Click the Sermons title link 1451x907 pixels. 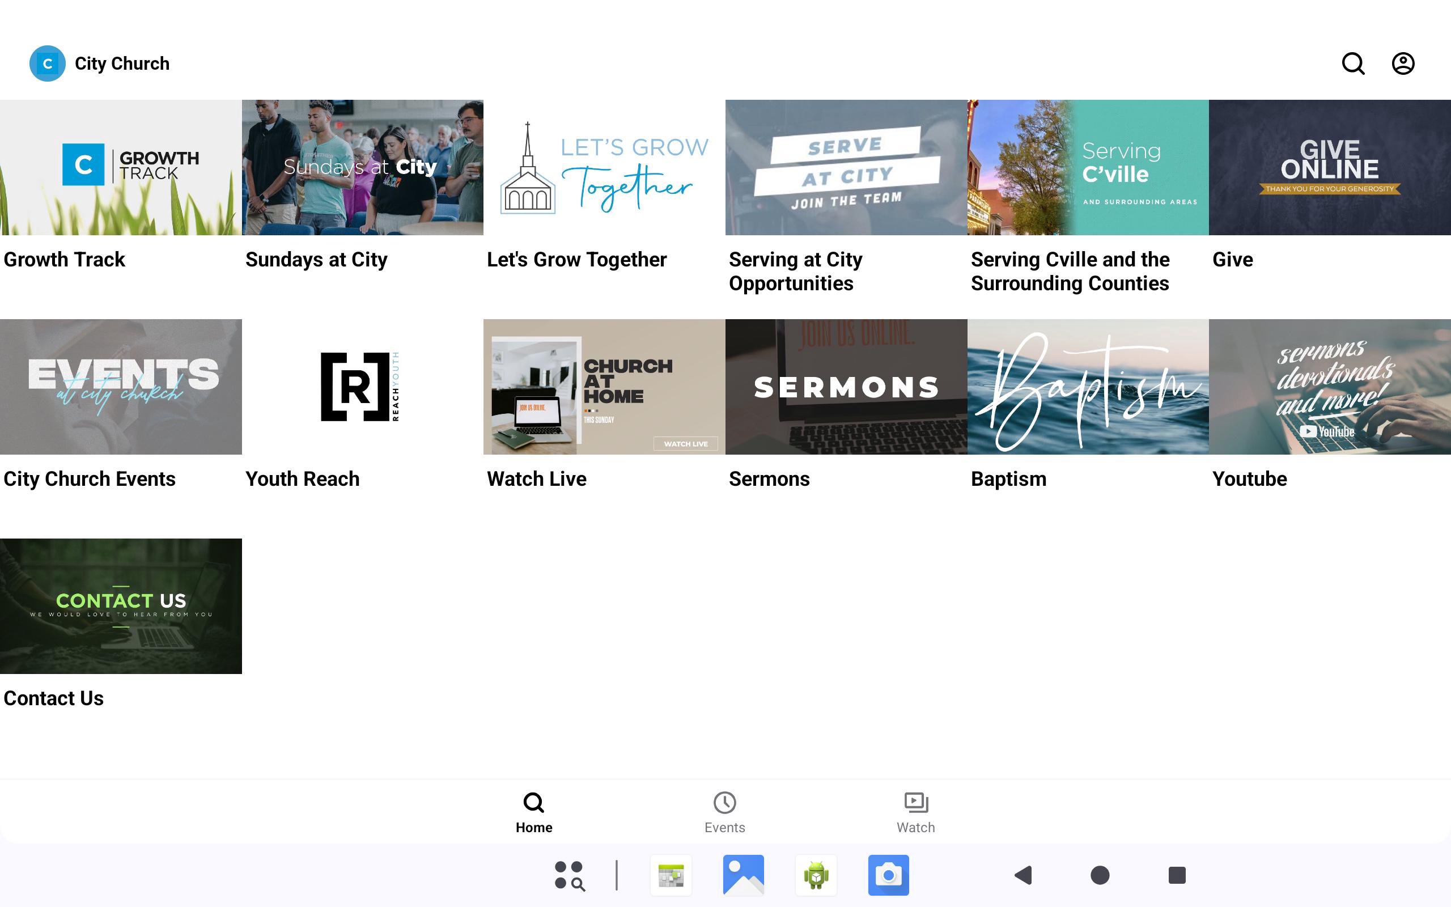[x=769, y=480]
